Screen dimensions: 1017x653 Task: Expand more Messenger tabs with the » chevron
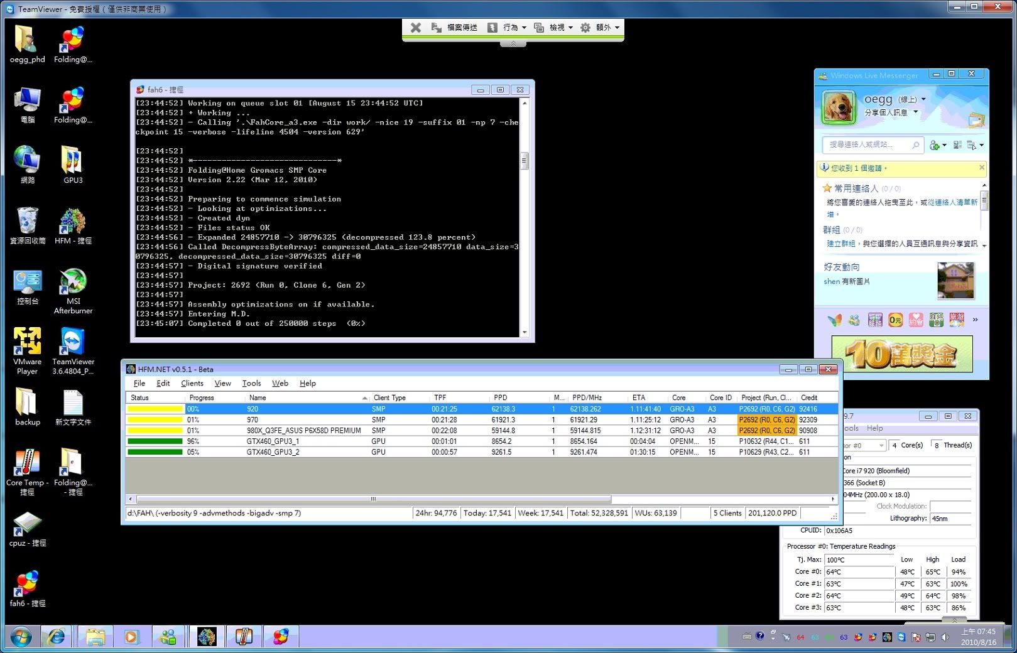tap(975, 320)
